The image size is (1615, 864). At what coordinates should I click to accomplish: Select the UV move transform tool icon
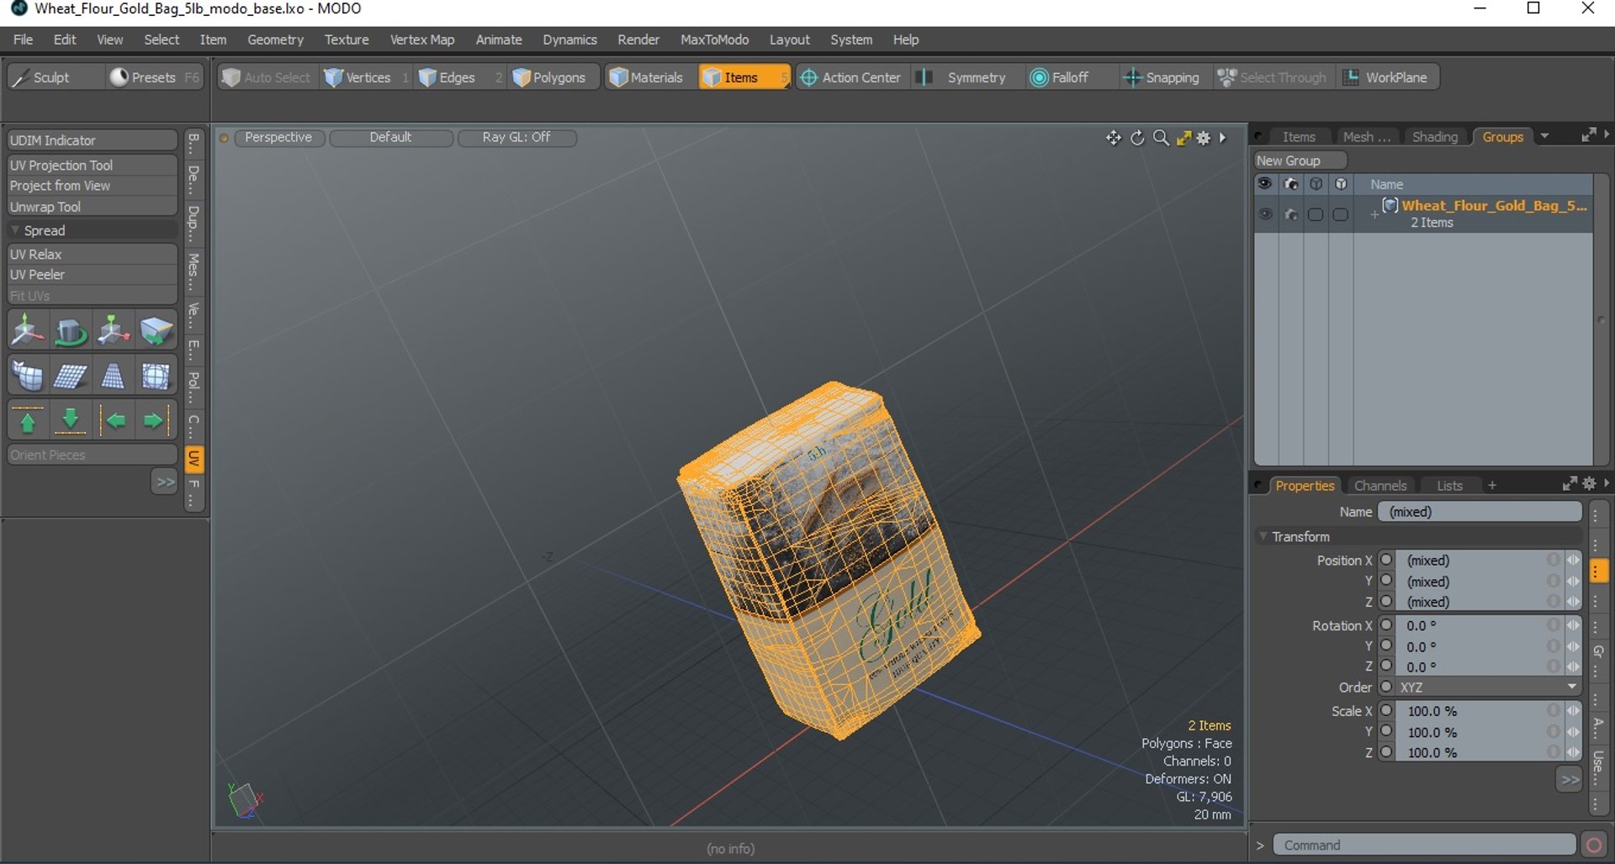click(x=28, y=330)
